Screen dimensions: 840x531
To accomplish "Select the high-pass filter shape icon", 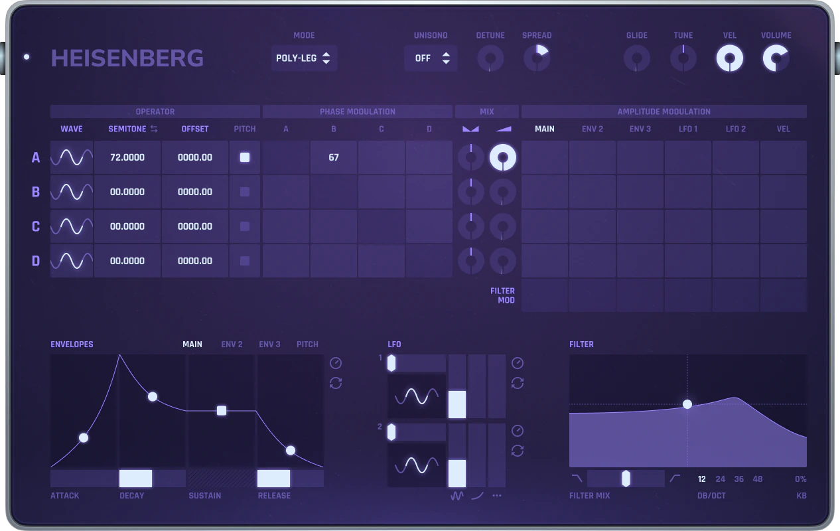I will [x=675, y=478].
